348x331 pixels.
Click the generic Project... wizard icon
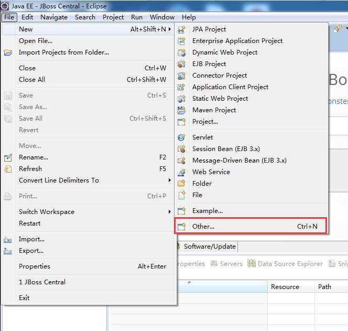coord(181,122)
